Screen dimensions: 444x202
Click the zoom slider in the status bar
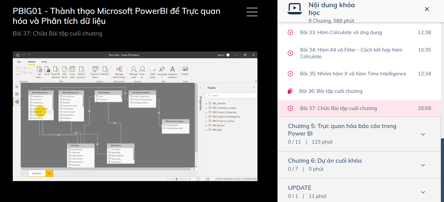click(178, 179)
